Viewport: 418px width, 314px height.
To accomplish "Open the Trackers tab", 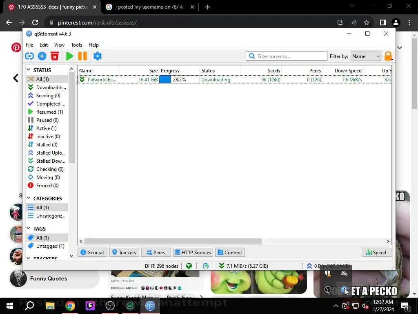I will coord(124,252).
